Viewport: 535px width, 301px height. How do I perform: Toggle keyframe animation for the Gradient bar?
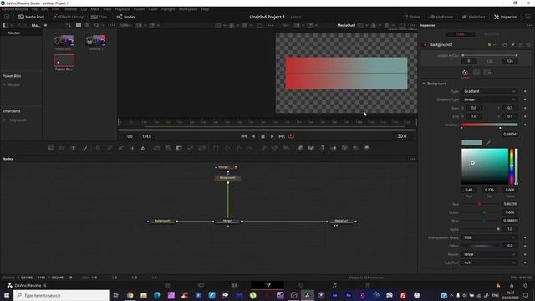click(x=525, y=125)
